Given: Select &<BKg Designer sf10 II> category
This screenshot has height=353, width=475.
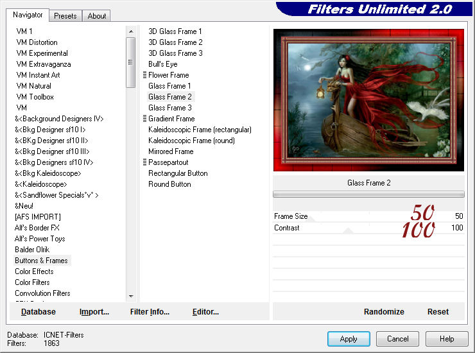Looking at the screenshot, I should 51,141.
